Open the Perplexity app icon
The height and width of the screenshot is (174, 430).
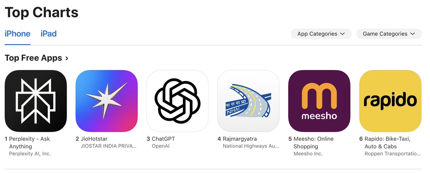36,101
